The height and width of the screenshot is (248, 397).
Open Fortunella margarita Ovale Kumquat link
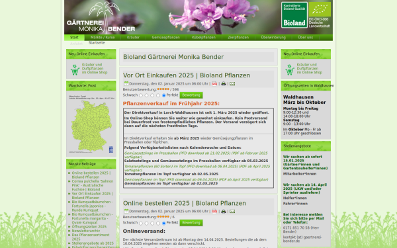coord(92,218)
